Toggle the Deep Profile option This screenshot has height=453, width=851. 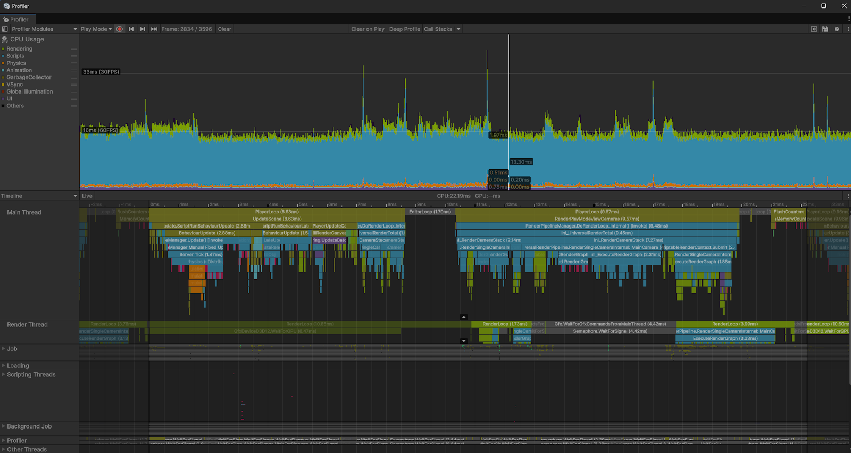pyautogui.click(x=404, y=29)
